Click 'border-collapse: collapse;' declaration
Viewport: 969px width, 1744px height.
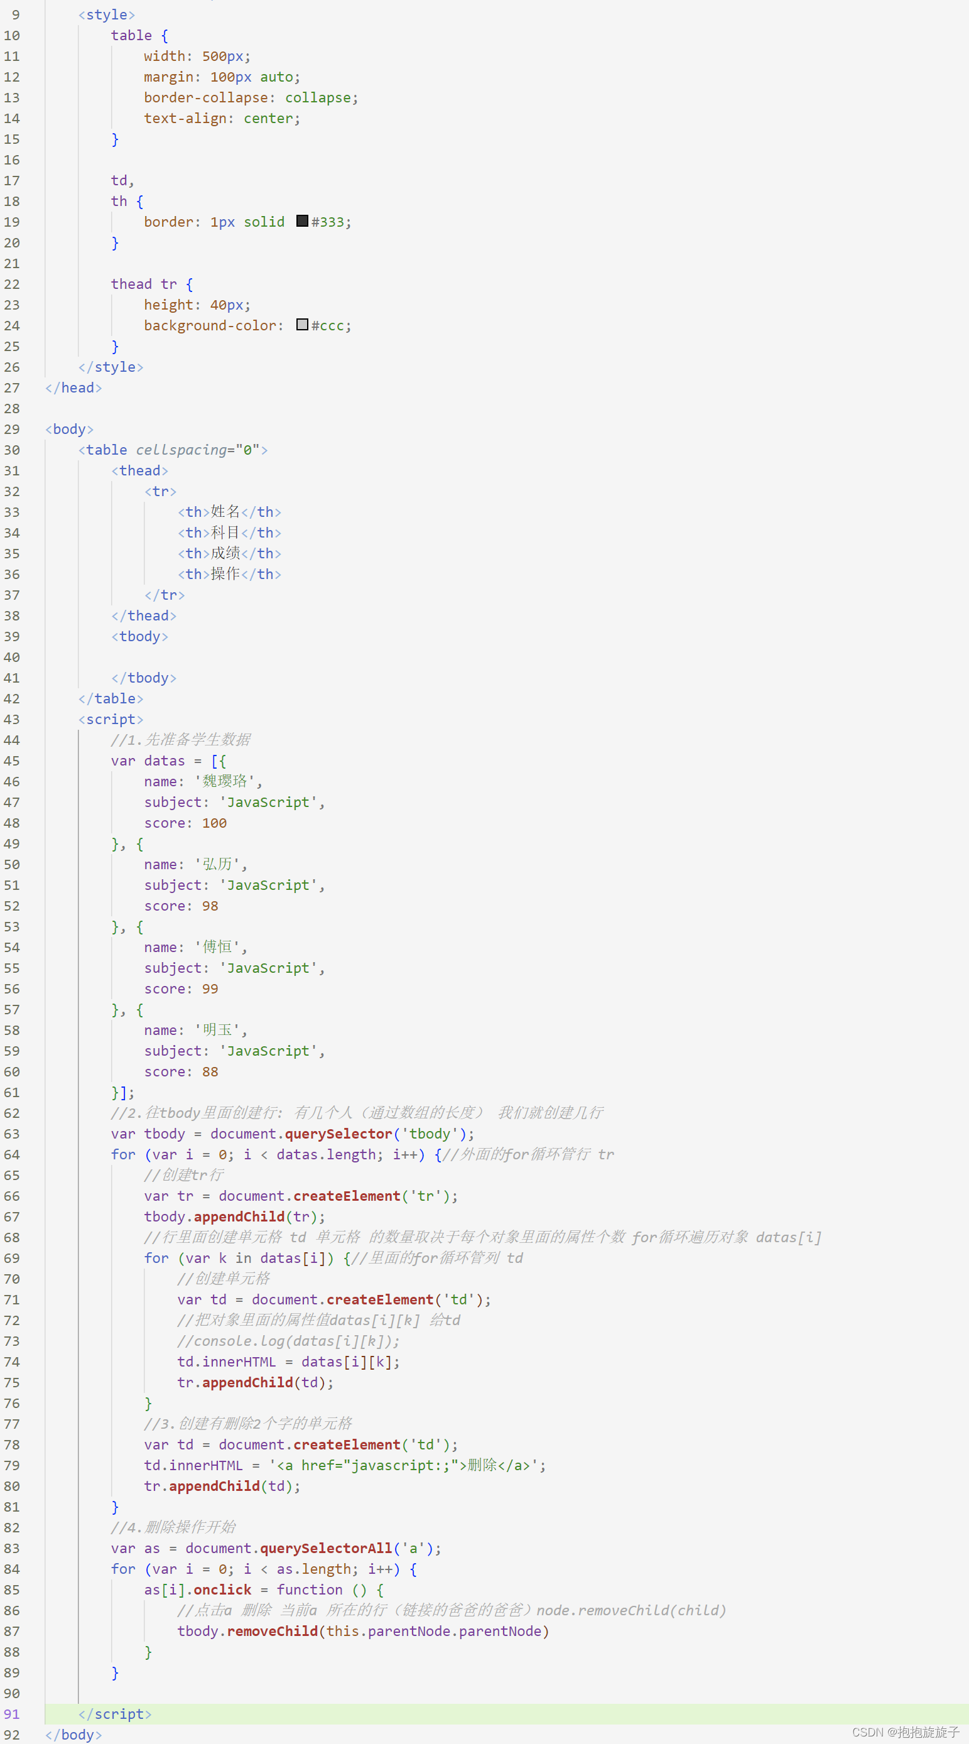[x=251, y=97]
